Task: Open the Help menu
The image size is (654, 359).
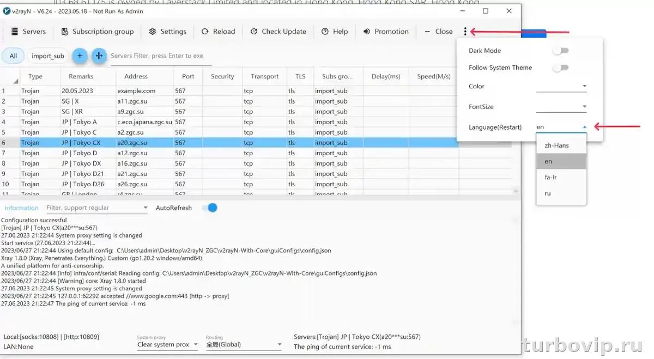Action: tap(334, 32)
